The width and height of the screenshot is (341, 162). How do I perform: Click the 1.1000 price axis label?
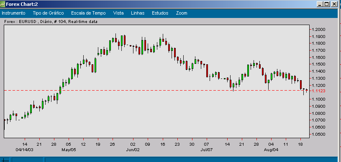point(318,99)
